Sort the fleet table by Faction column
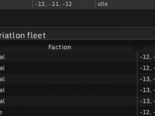 click(60, 47)
